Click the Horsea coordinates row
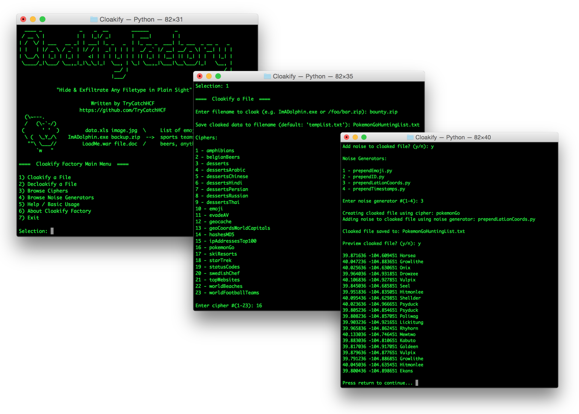The height and width of the screenshot is (414, 579). pos(379,255)
